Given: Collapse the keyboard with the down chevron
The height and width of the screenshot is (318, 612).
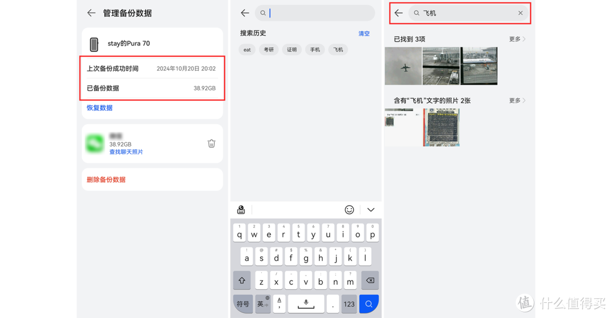Looking at the screenshot, I should pyautogui.click(x=371, y=210).
